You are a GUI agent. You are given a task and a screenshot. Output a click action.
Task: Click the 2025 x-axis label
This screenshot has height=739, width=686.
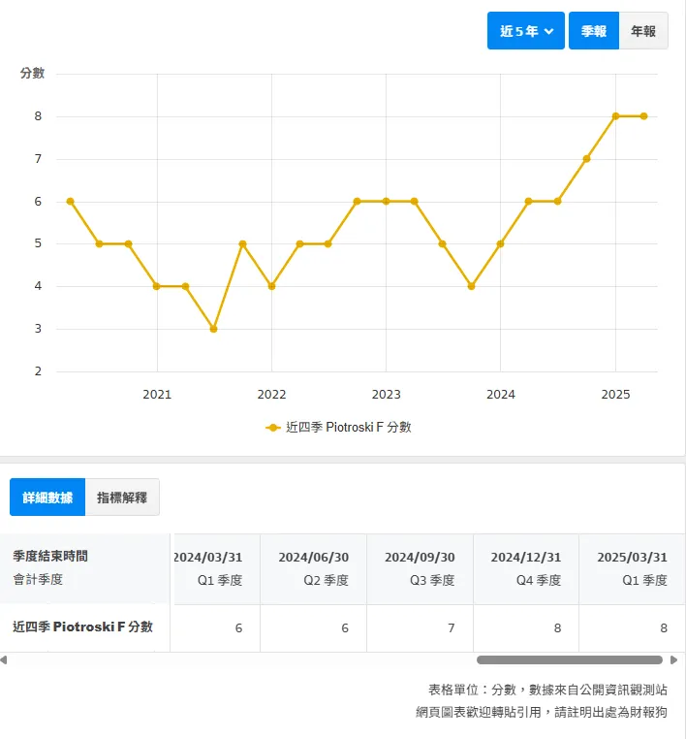coord(615,394)
